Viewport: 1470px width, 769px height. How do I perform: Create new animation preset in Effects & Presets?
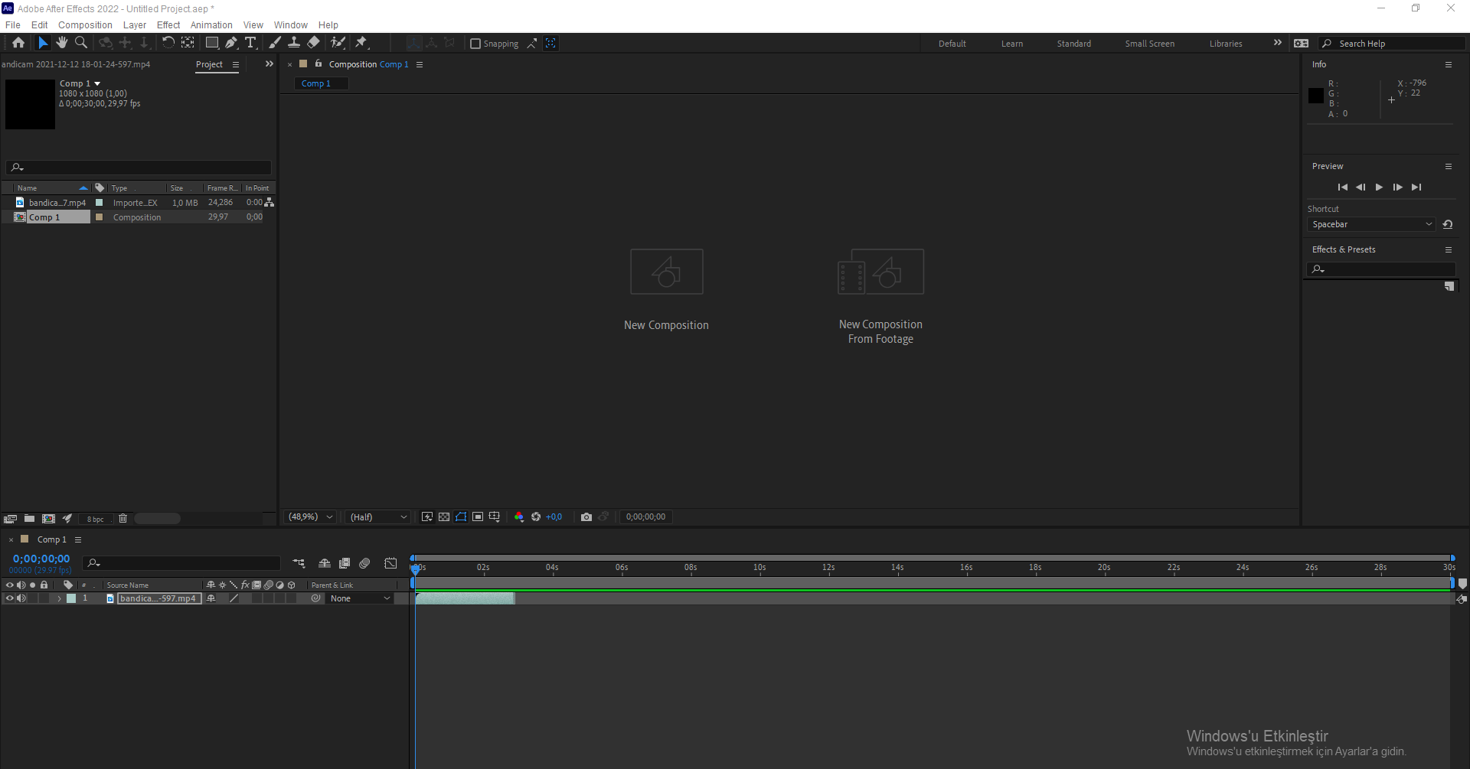coord(1449,286)
